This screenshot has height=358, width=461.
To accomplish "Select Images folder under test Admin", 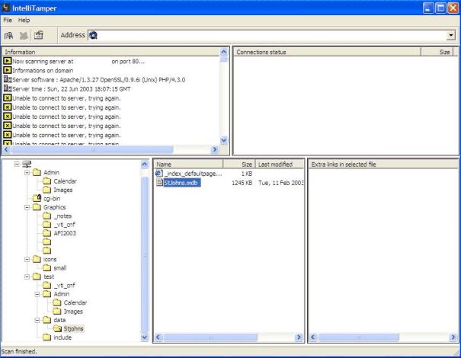I will 73,312.
